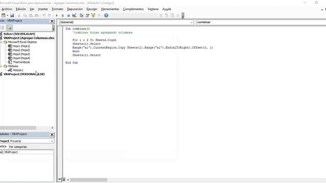Select Módulo1 in project tree
This screenshot has height=183, width=326.
pos(18,70)
